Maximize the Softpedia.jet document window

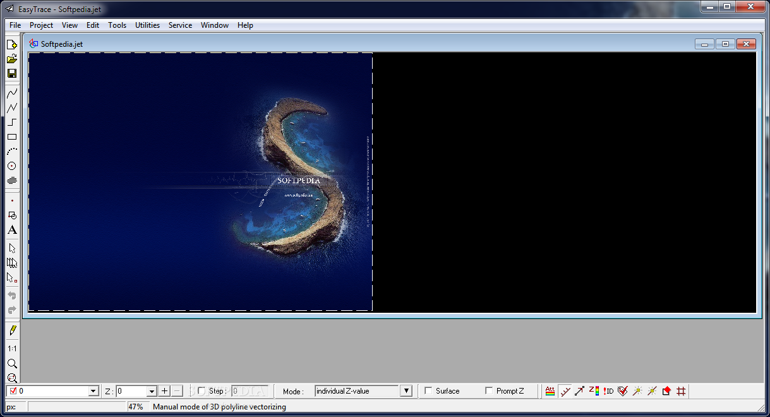[725, 44]
